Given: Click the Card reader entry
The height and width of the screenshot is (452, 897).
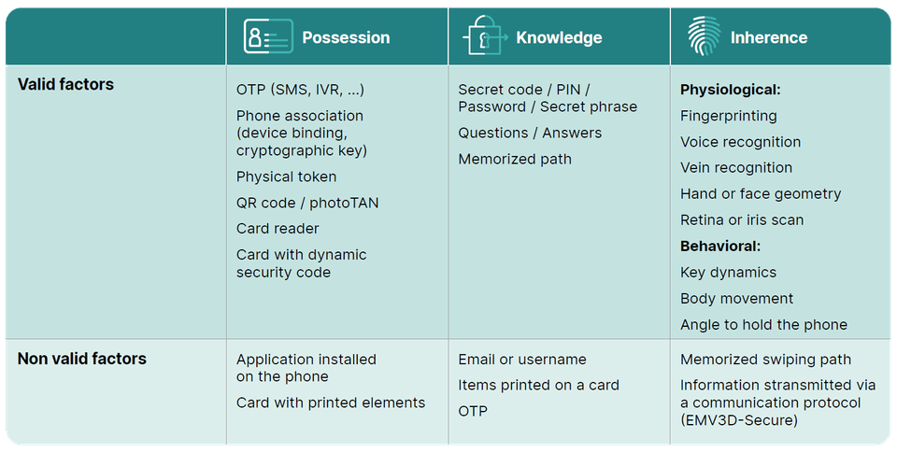Looking at the screenshot, I should [278, 229].
